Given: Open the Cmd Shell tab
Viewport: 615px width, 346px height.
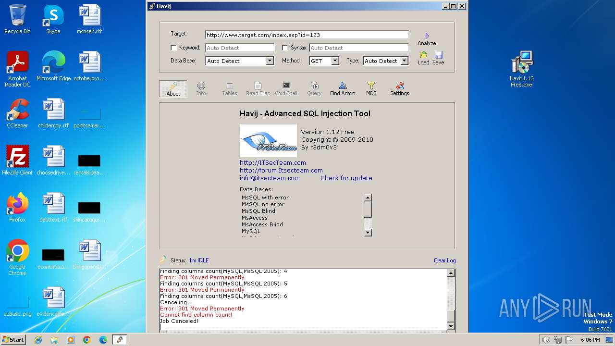Looking at the screenshot, I should [x=286, y=89].
